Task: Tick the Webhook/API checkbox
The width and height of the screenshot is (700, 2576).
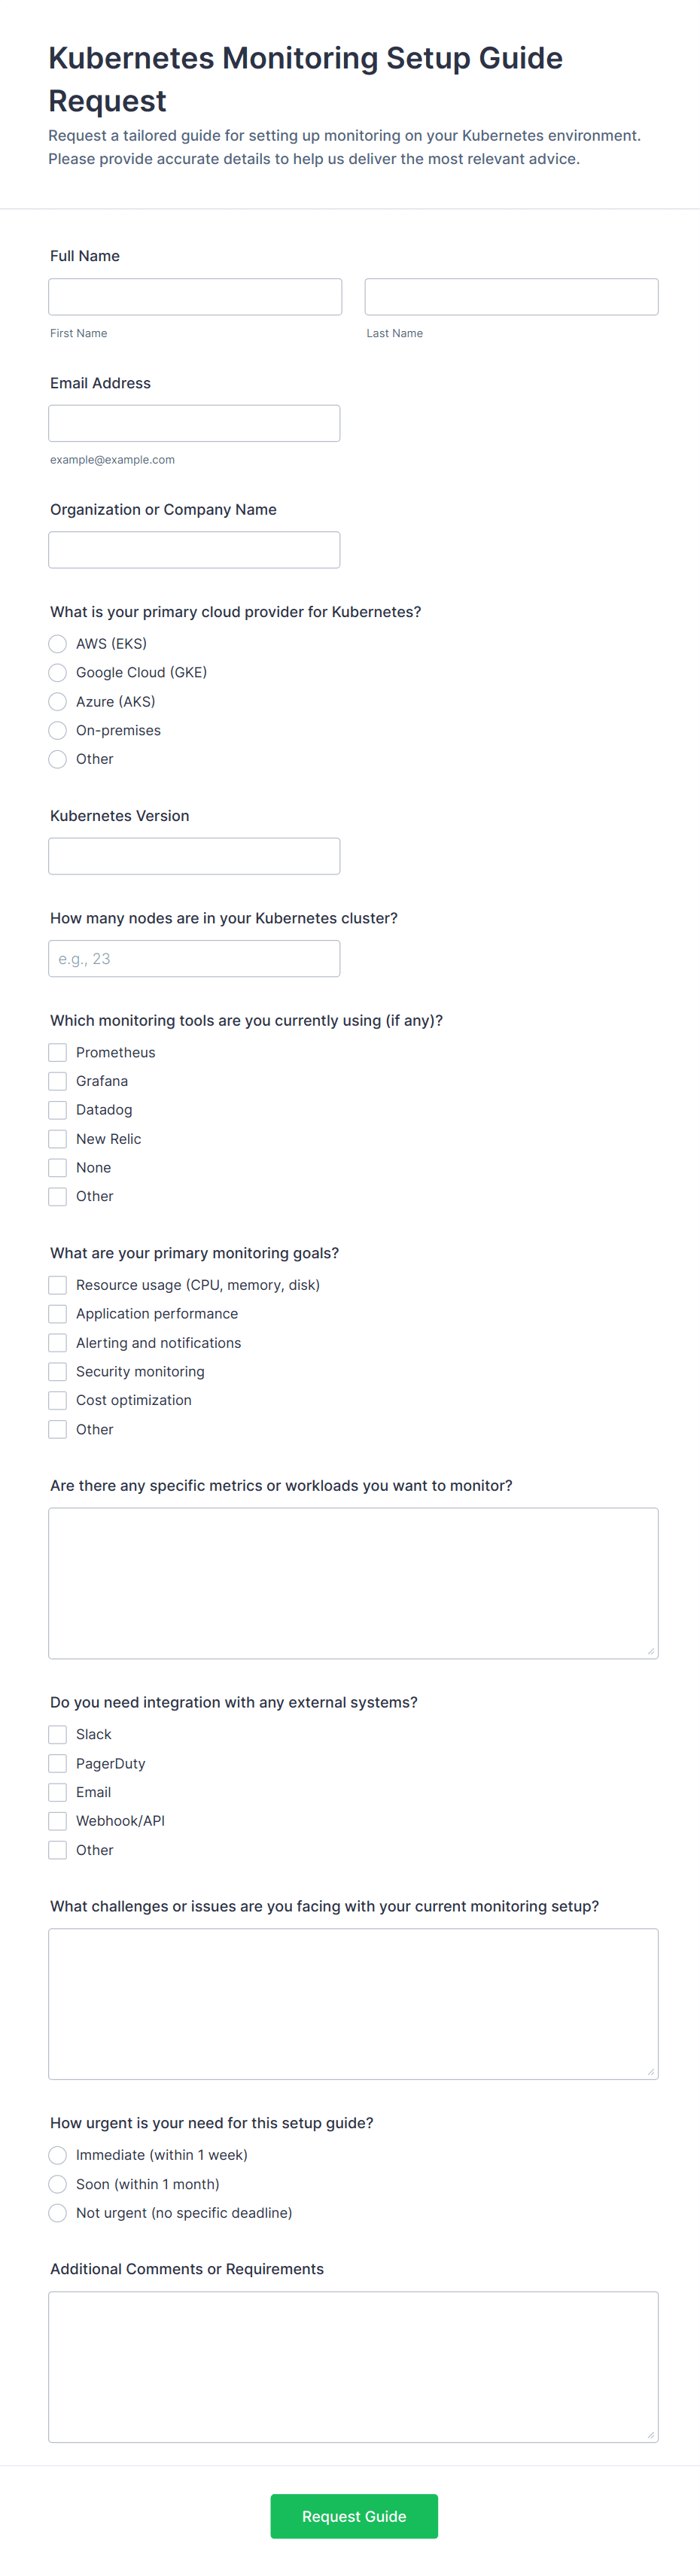Action: click(58, 1821)
